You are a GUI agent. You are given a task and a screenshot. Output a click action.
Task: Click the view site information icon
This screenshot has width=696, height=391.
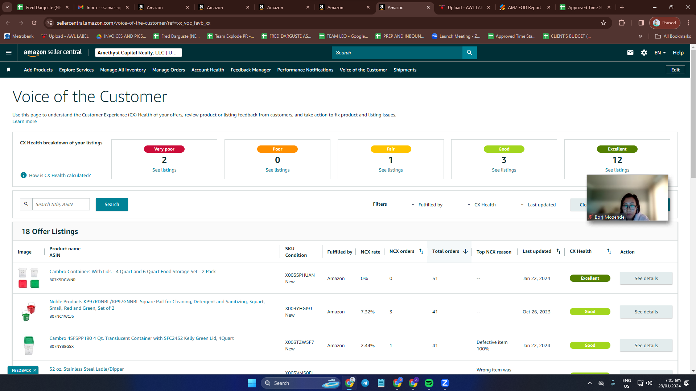click(50, 23)
